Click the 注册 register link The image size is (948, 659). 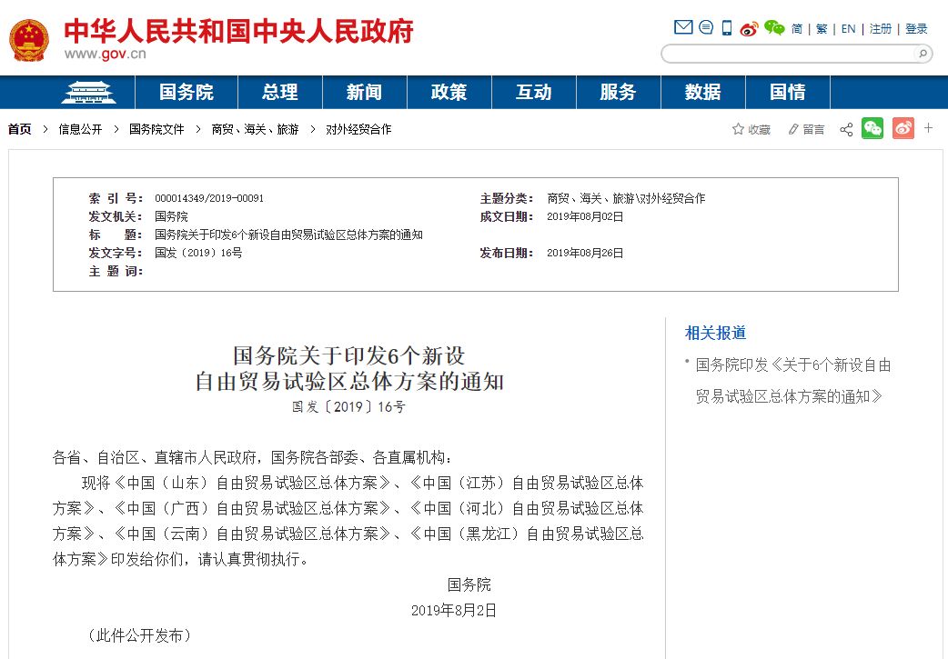pos(881,29)
